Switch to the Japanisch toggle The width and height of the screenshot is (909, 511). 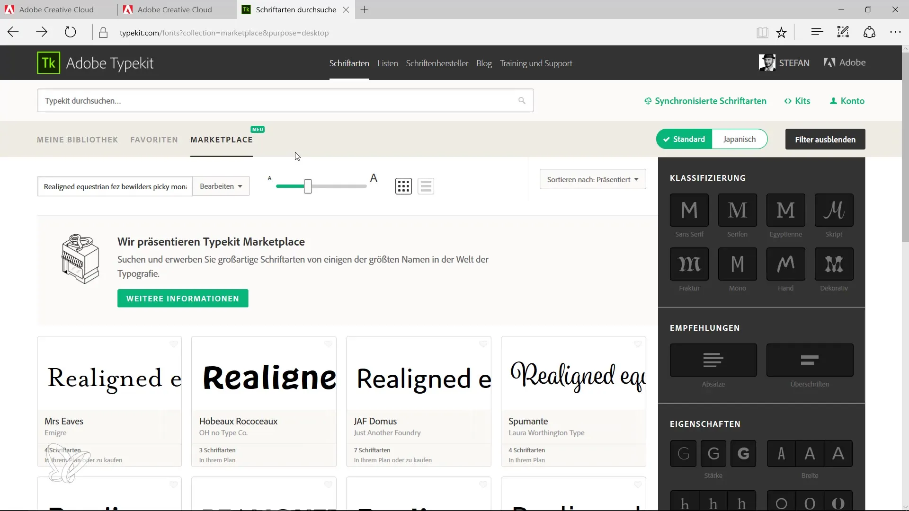pos(740,139)
